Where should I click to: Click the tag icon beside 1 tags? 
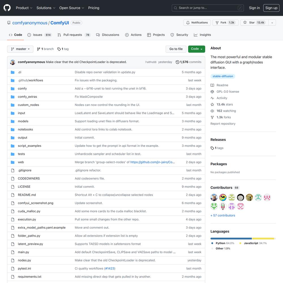point(212,148)
